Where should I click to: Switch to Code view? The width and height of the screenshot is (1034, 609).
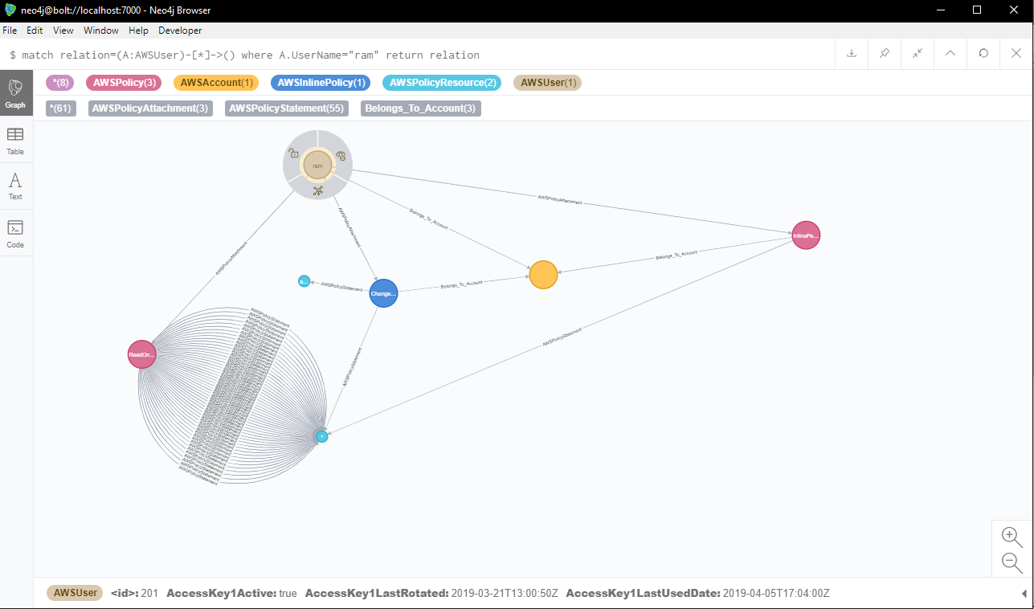(x=16, y=233)
